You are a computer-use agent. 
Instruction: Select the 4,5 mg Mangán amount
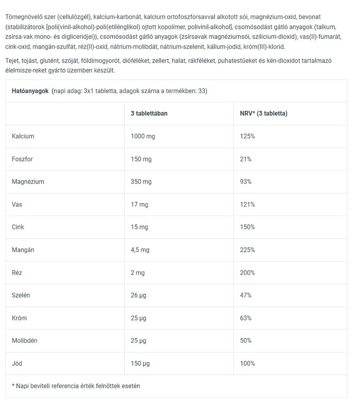[x=140, y=250]
